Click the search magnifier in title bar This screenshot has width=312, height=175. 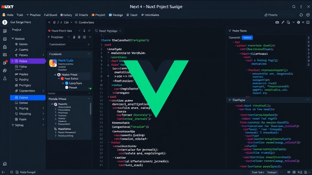[x=294, y=7]
